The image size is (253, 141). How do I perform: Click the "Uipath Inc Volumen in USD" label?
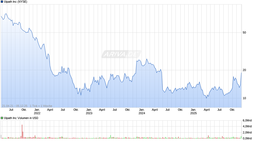pos(21,118)
